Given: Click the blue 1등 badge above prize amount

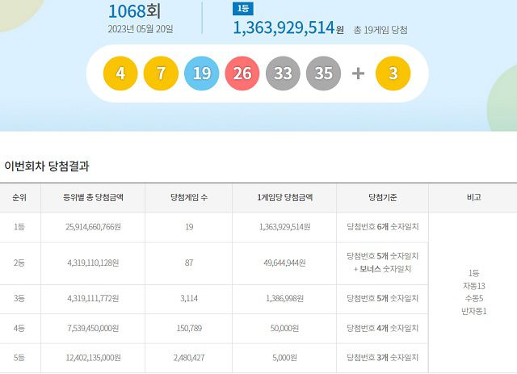Looking at the screenshot, I should click(242, 9).
